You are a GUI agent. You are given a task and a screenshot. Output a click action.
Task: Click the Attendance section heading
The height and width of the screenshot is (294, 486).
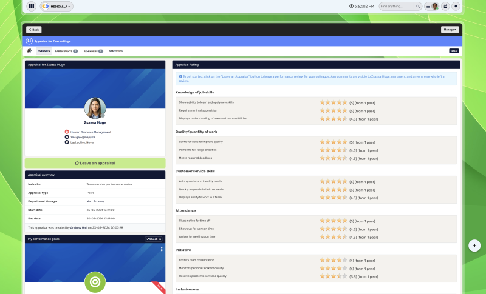tap(185, 210)
